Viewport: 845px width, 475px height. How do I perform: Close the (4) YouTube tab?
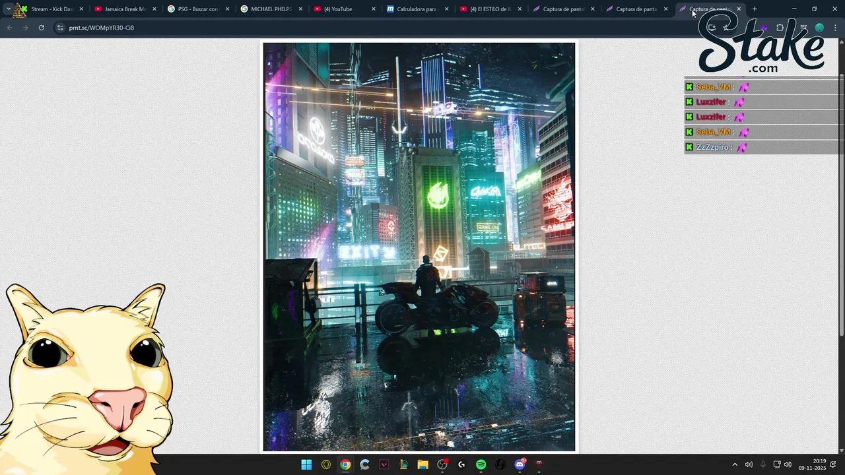(374, 9)
